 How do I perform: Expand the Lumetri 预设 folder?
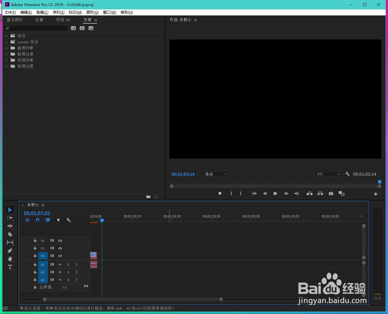coord(6,42)
